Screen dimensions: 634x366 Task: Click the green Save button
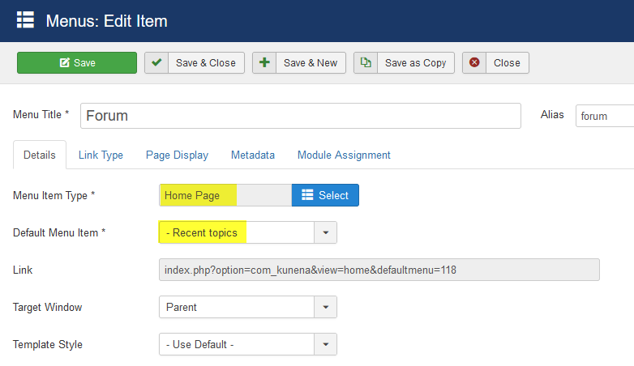click(x=77, y=63)
